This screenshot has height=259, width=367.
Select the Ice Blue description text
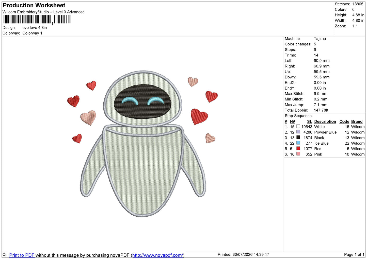(x=321, y=143)
